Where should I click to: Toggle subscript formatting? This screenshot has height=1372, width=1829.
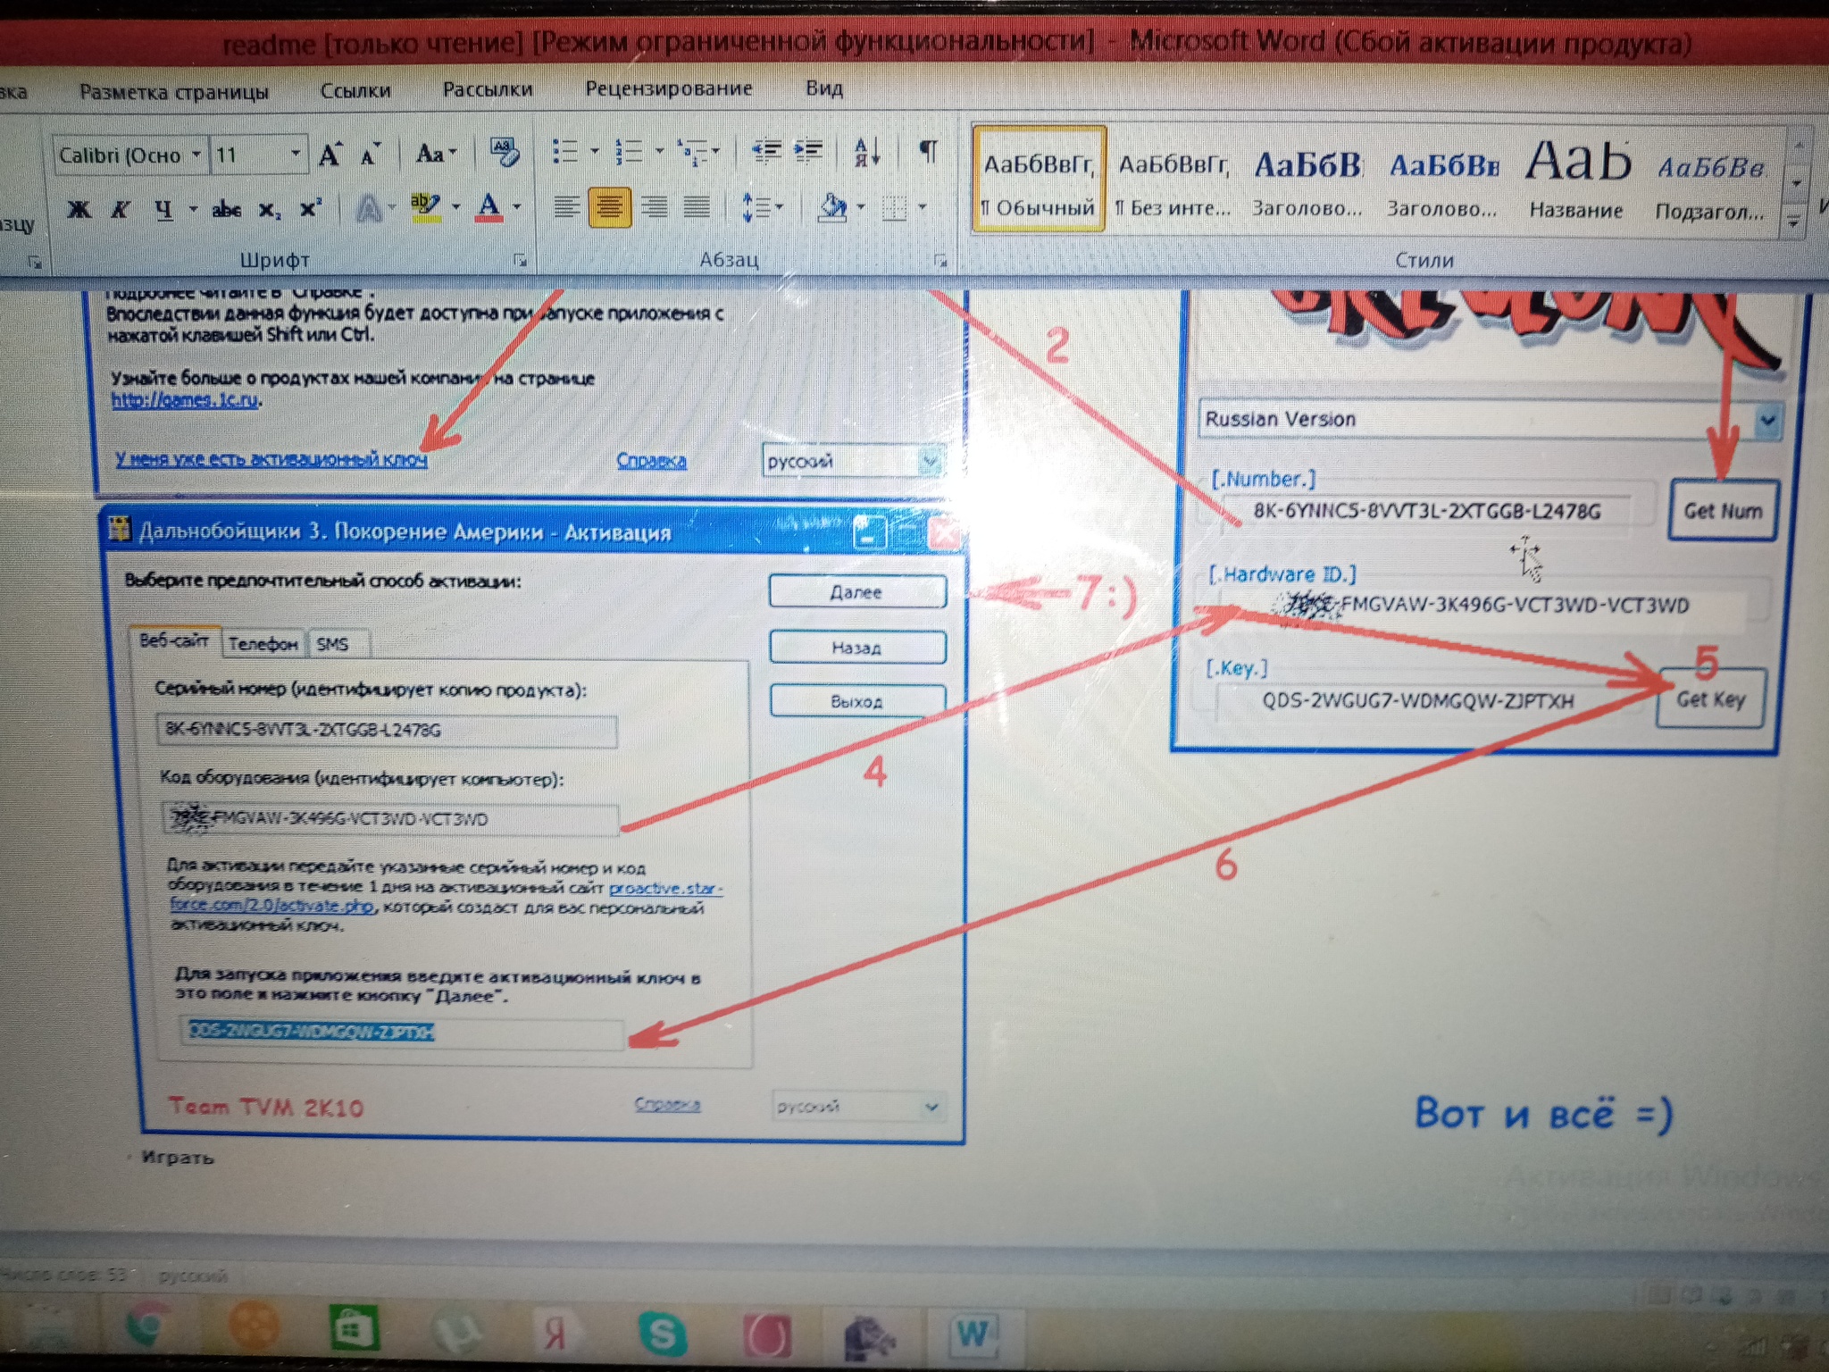pos(269,210)
